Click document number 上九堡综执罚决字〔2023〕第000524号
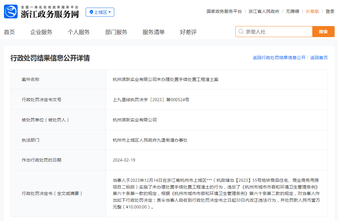The height and width of the screenshot is (221, 338). 151,100
